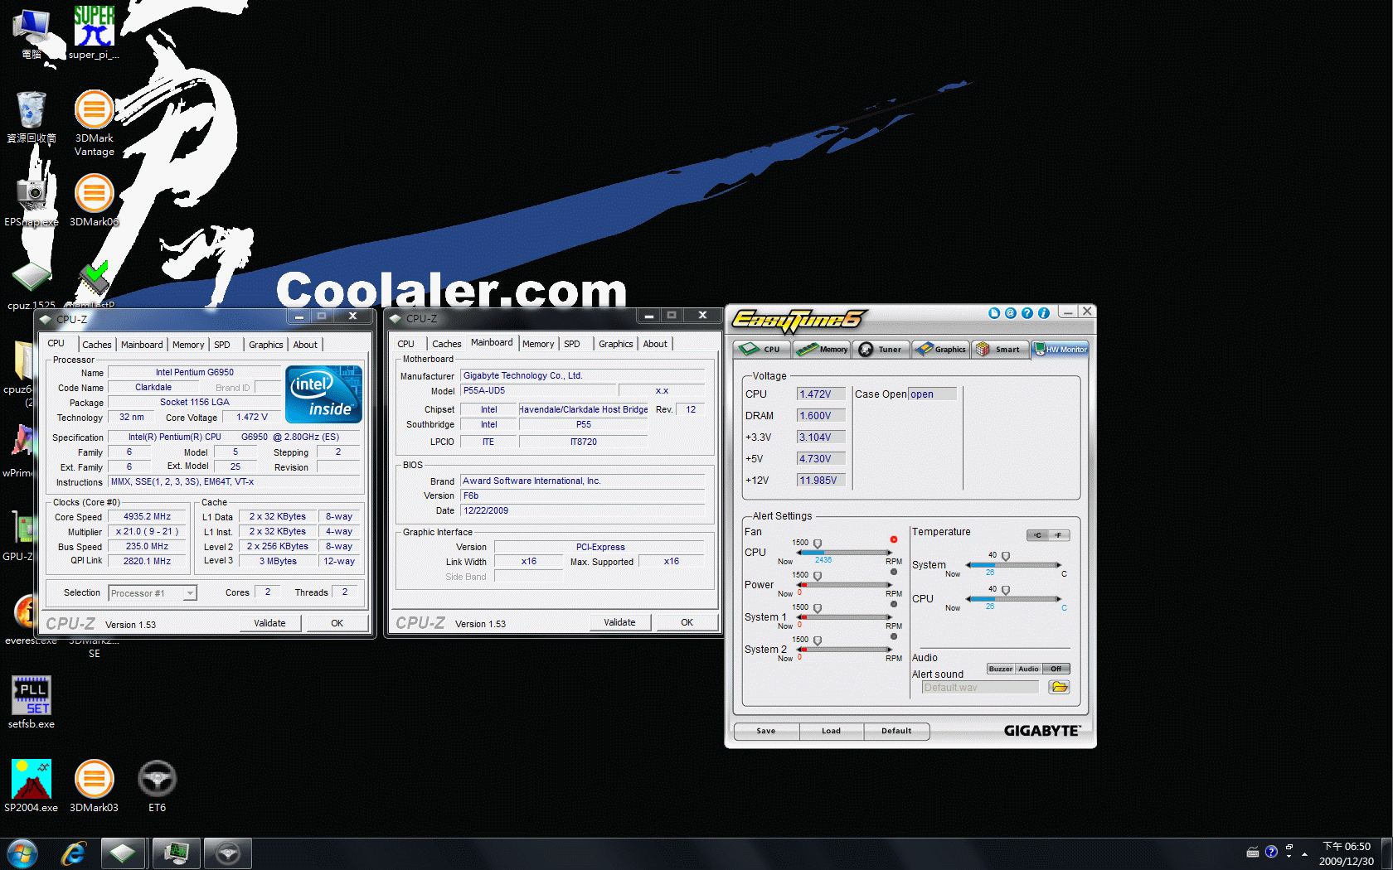Viewport: 1393px width, 870px height.
Task: Click OK in left CPU-Z window
Action: [x=337, y=623]
